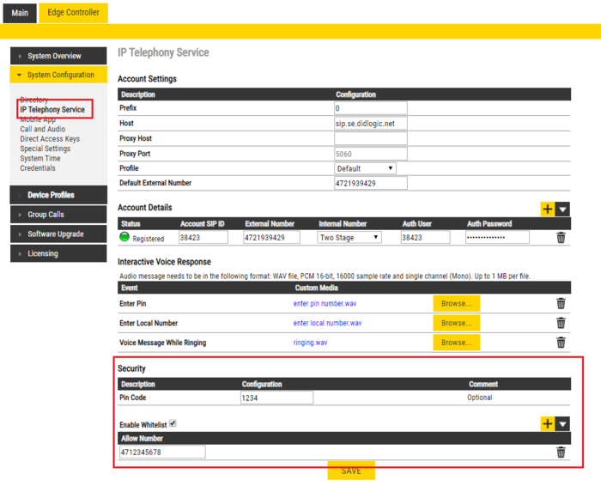The image size is (601, 486).
Task: Delete the Account Details row with trash icon
Action: coord(561,238)
